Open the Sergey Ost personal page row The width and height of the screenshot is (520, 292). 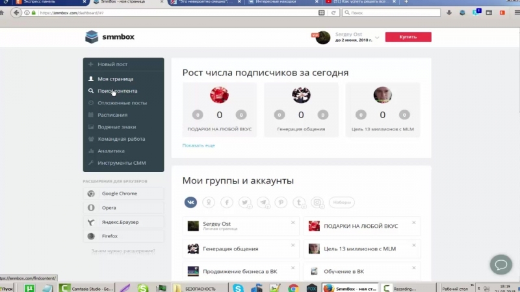(x=240, y=226)
